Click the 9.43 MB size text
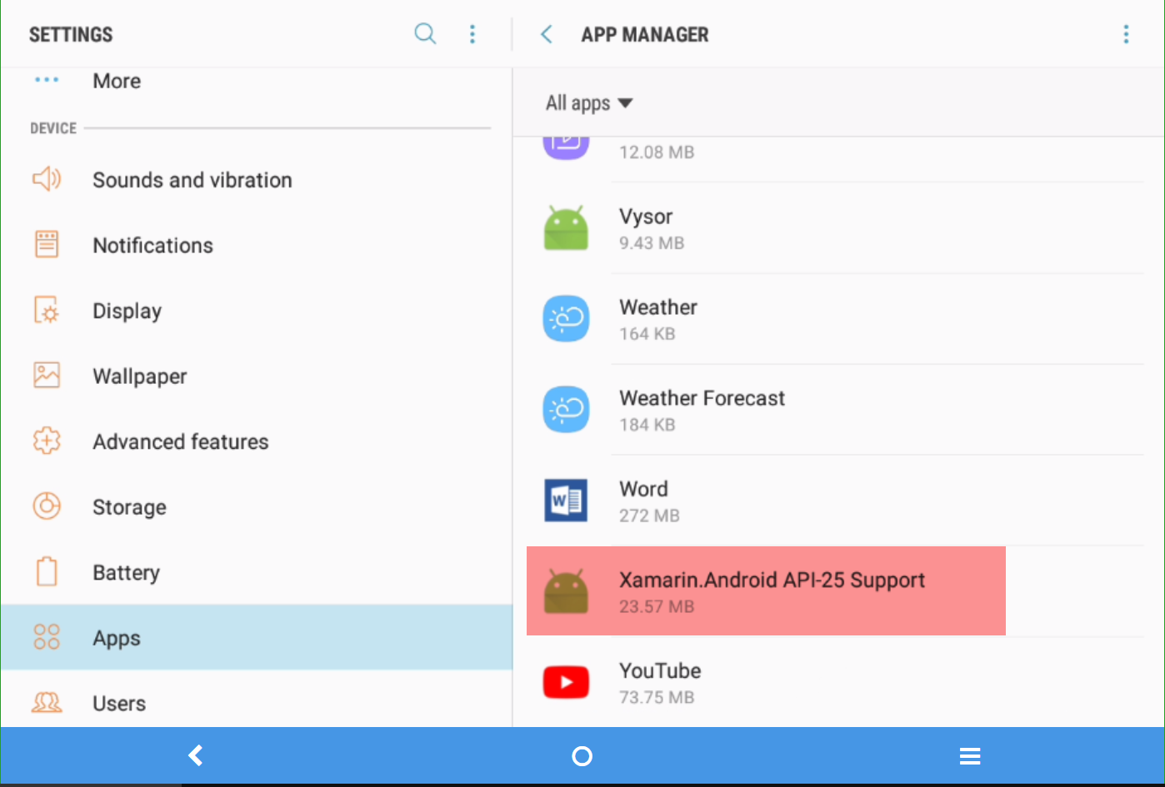The height and width of the screenshot is (787, 1165). [x=652, y=243]
